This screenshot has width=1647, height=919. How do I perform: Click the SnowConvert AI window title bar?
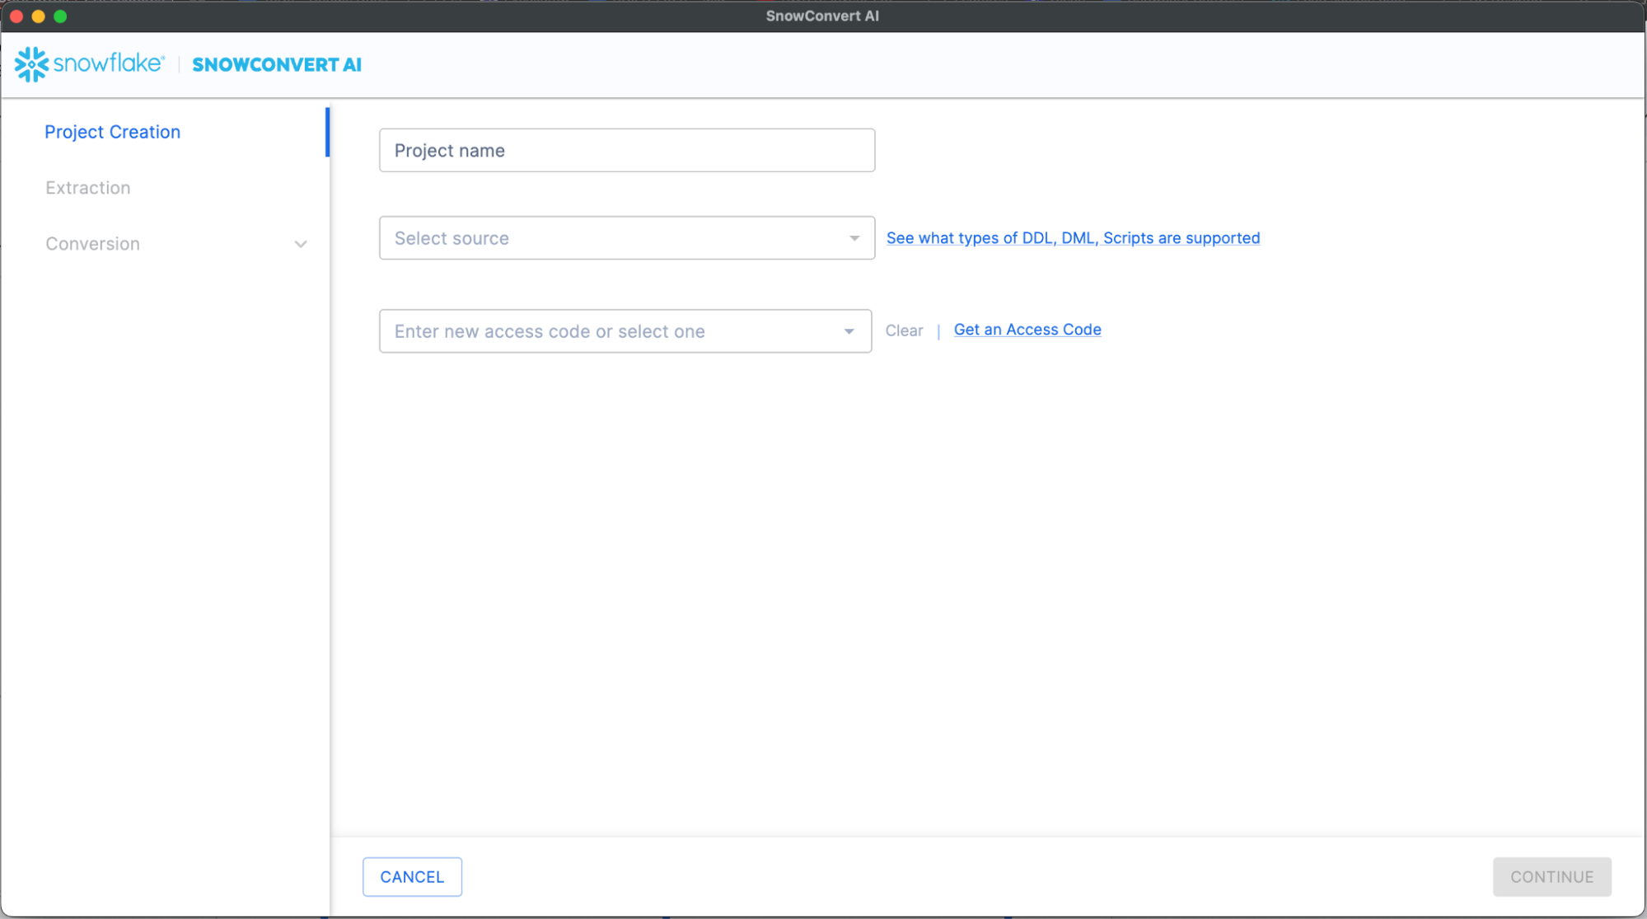pyautogui.click(x=821, y=16)
